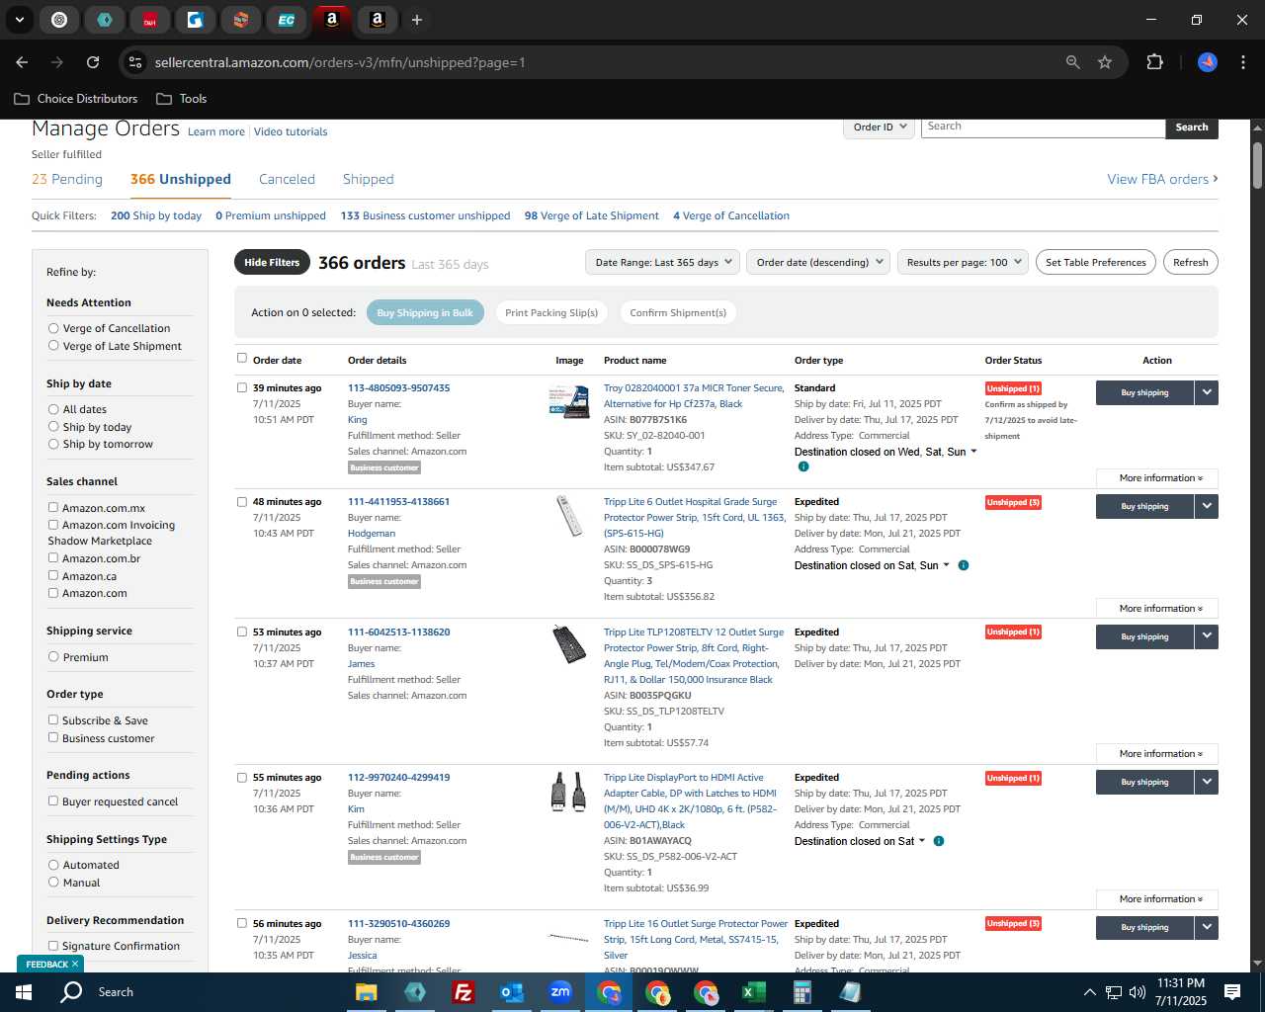Screen dimensions: 1265x1012
Task: Tick the select-all orders checkbox in header
Action: point(242,358)
